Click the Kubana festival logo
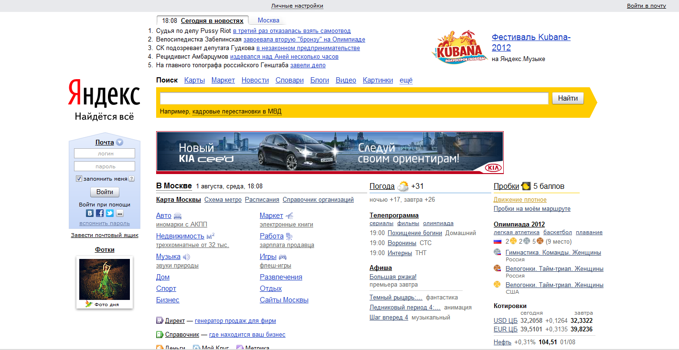Viewport: 679px width, 350px height. click(460, 46)
